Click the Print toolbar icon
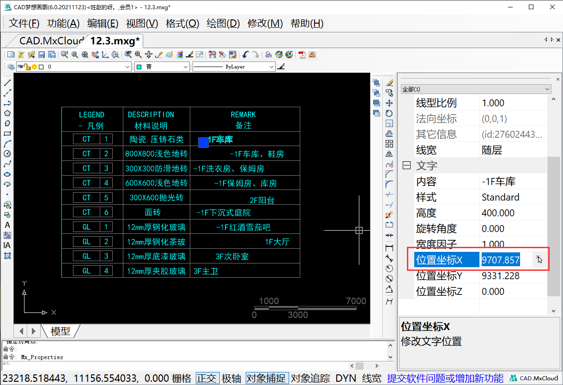This screenshot has height=385, width=563. [x=268, y=55]
